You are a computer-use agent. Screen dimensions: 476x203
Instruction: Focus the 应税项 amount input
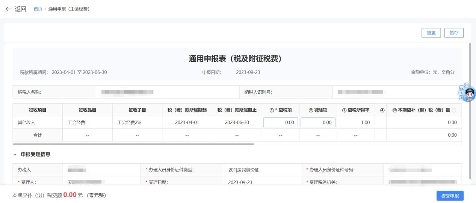tap(281, 122)
